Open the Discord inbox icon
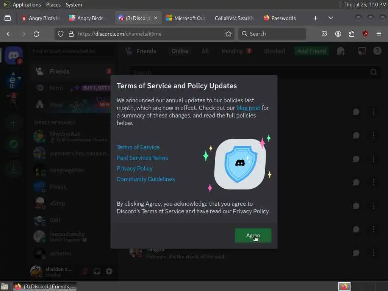This screenshot has width=388, height=291. tap(362, 51)
